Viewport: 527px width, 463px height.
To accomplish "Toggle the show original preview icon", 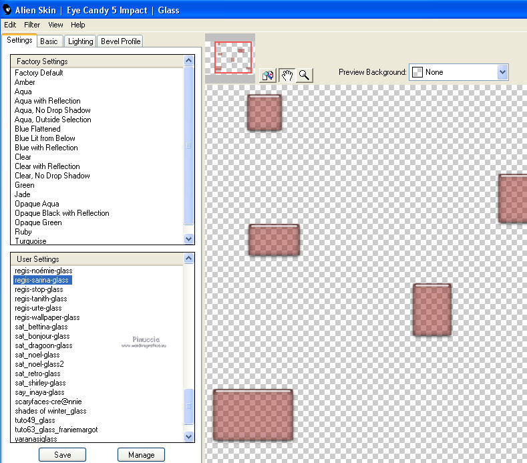I will tap(268, 75).
